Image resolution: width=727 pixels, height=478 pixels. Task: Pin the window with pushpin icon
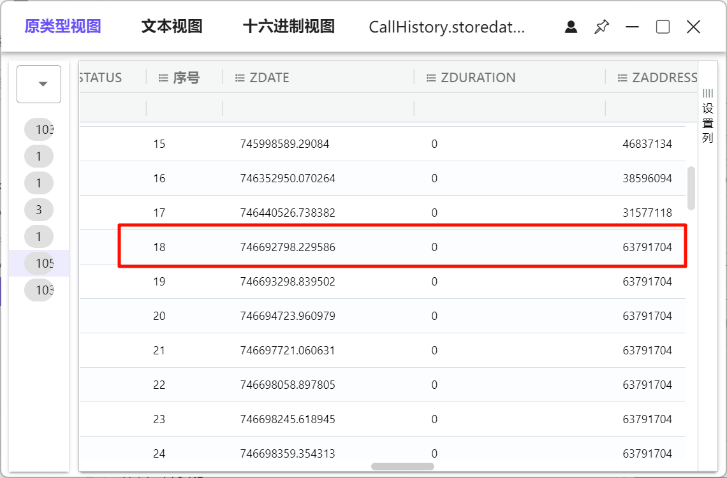coord(601,27)
